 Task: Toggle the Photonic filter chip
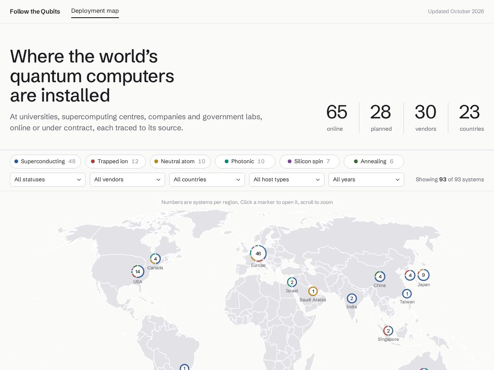click(245, 162)
